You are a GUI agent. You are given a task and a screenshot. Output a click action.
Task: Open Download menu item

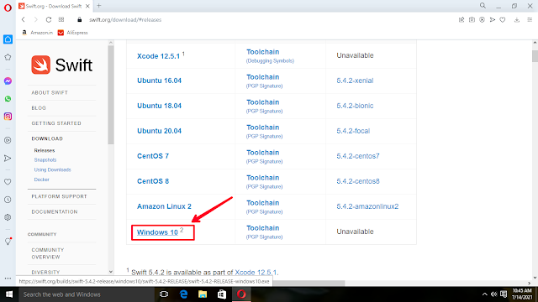pos(47,138)
